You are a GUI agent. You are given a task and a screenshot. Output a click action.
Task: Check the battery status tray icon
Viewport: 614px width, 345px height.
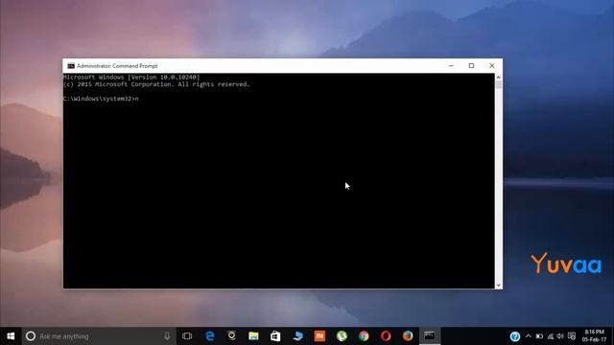[539, 336]
